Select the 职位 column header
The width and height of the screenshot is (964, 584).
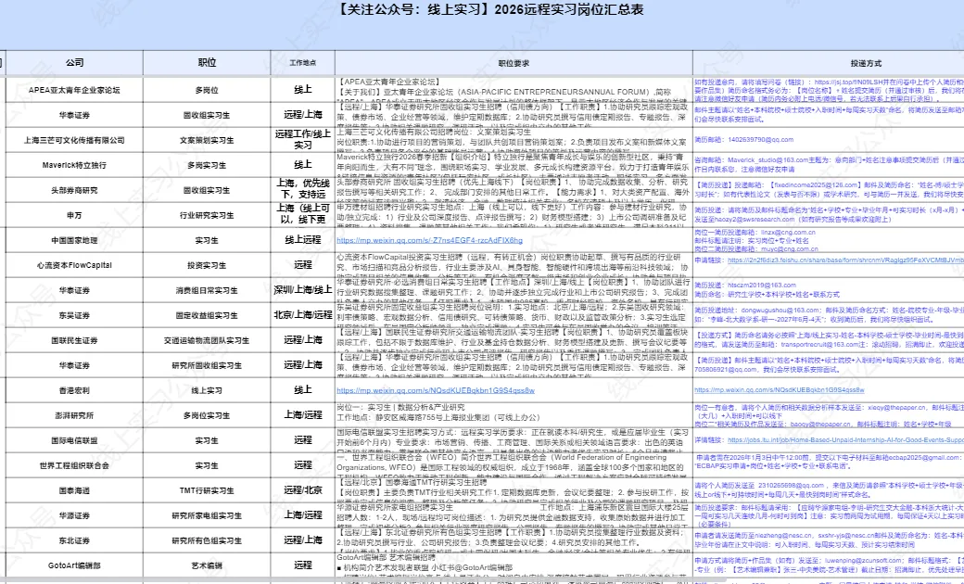[x=206, y=63]
